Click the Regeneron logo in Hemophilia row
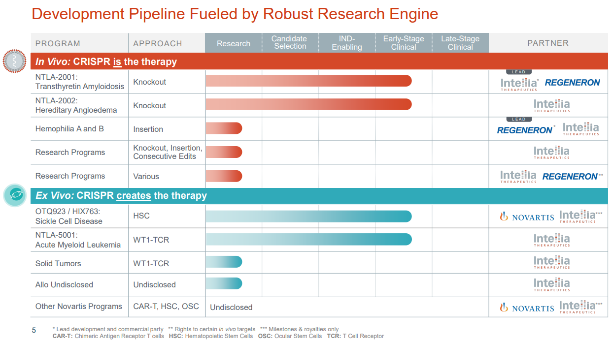The image size is (612, 341). [x=525, y=130]
